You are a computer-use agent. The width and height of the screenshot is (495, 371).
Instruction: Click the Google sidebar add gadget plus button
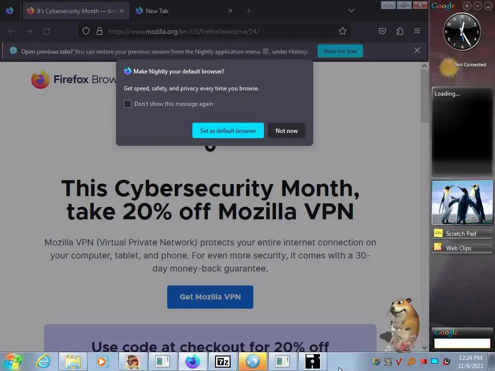tap(467, 6)
